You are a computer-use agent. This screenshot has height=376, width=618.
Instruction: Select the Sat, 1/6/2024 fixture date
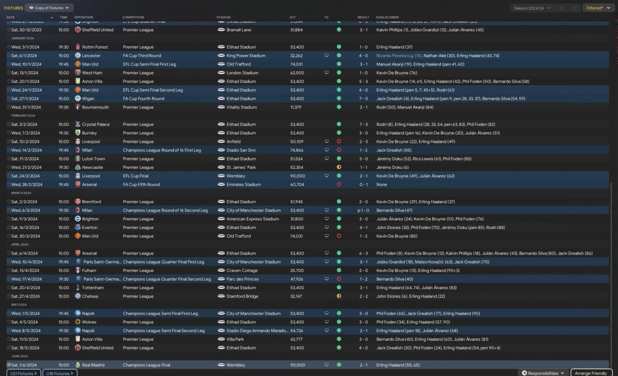(x=25, y=365)
